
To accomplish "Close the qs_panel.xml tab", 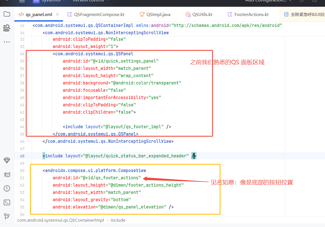I will pyautogui.click(x=57, y=14).
